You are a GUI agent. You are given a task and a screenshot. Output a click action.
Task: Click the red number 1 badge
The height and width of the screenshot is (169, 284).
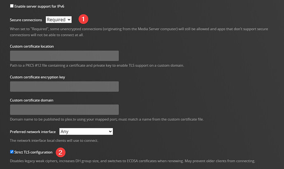pos(84,19)
